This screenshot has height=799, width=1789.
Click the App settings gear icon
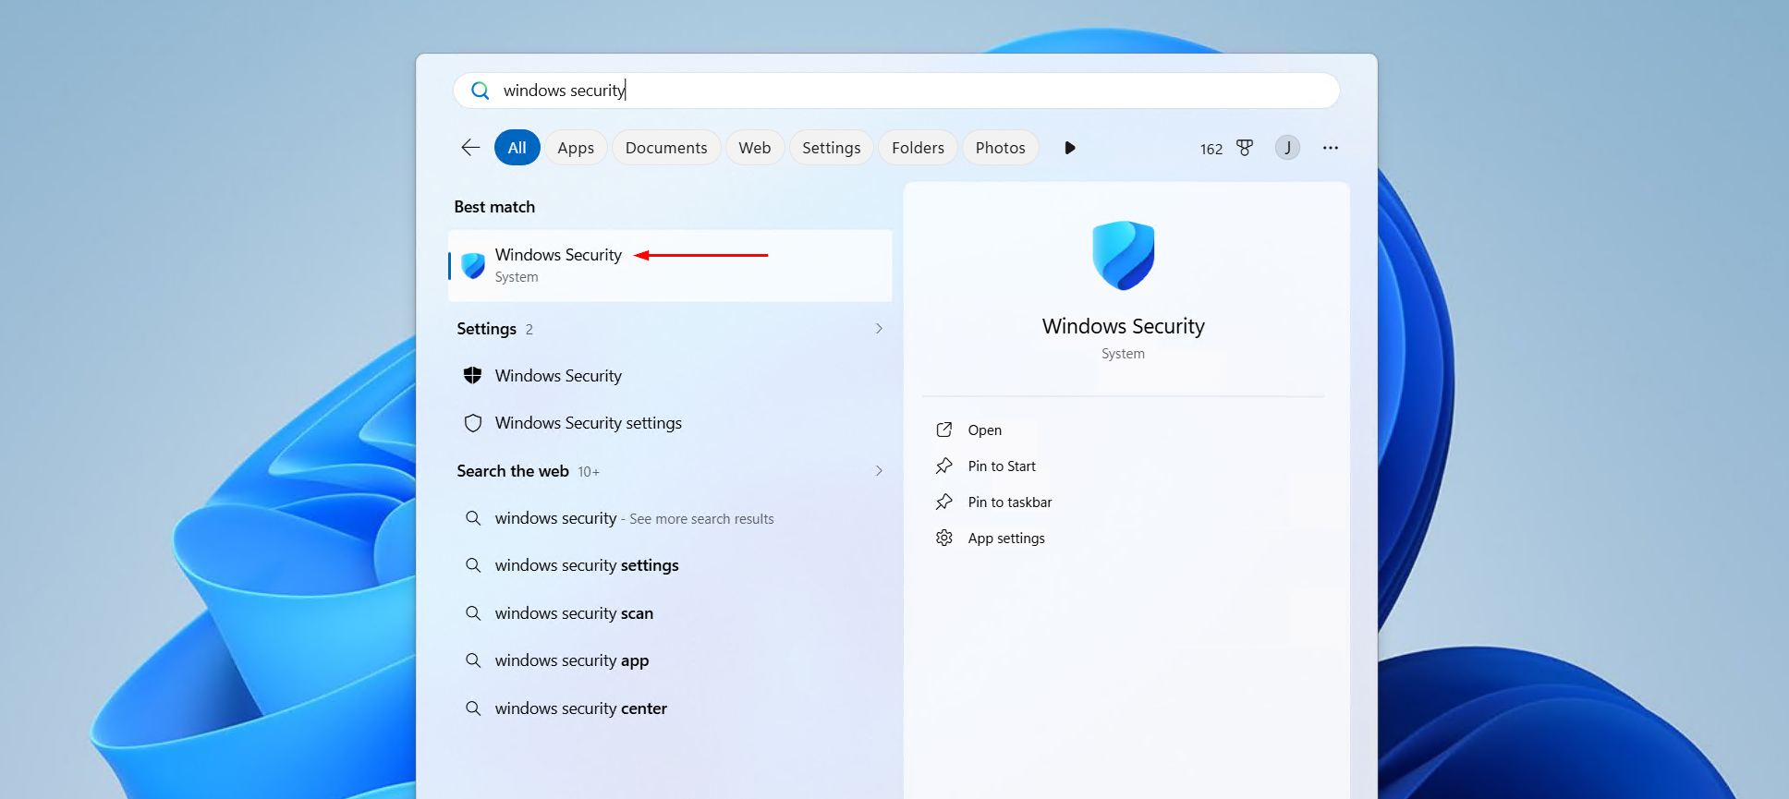coord(943,538)
